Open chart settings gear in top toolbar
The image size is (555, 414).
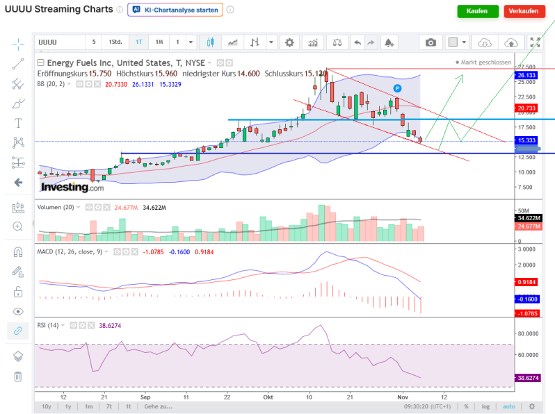[289, 42]
